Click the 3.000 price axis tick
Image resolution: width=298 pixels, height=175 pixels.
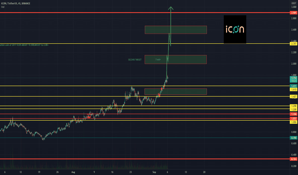[x=294, y=7]
